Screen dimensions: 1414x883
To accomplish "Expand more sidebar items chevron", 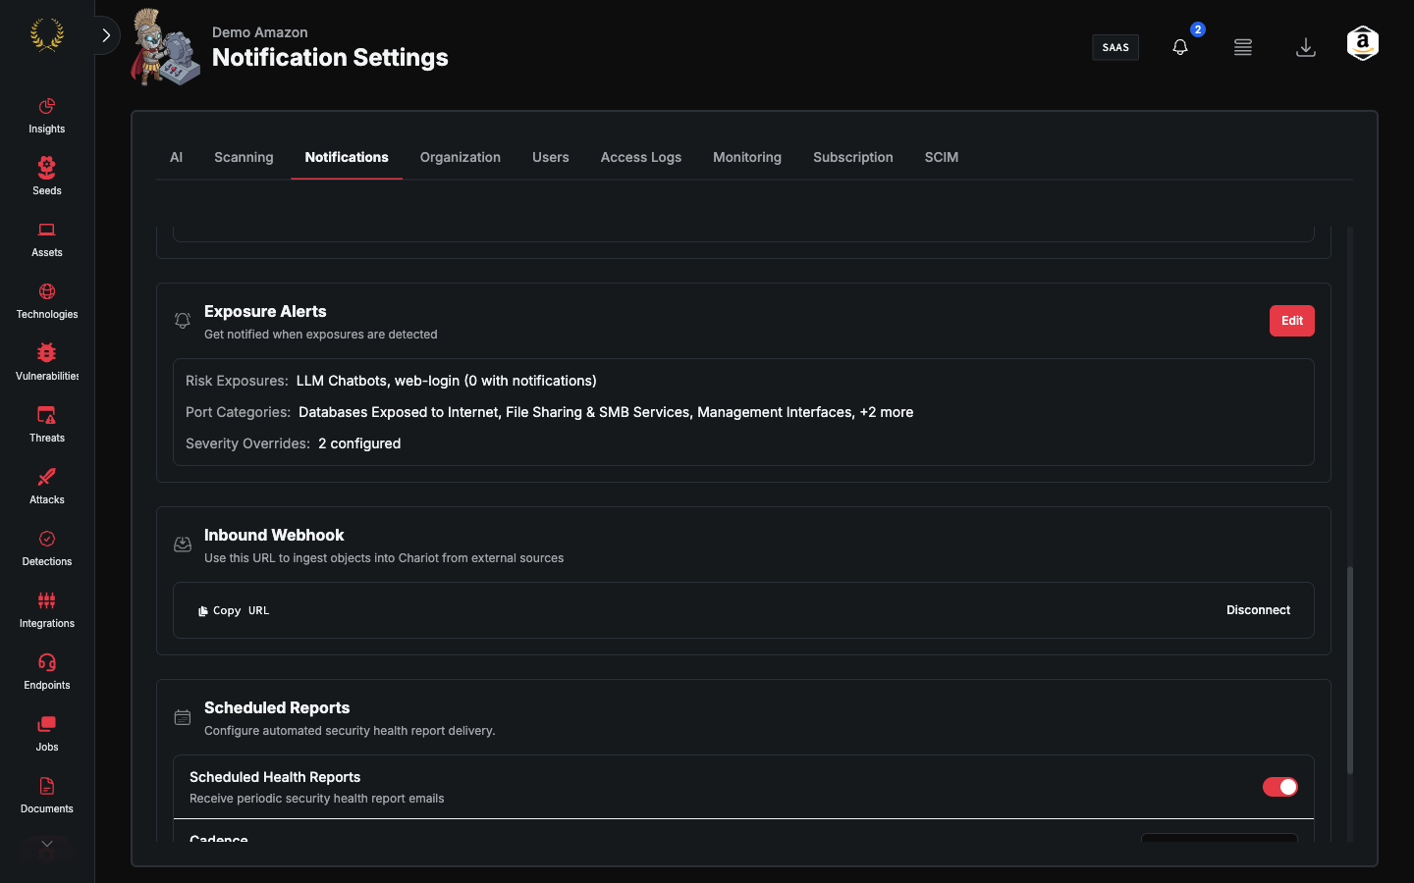I will click(46, 845).
